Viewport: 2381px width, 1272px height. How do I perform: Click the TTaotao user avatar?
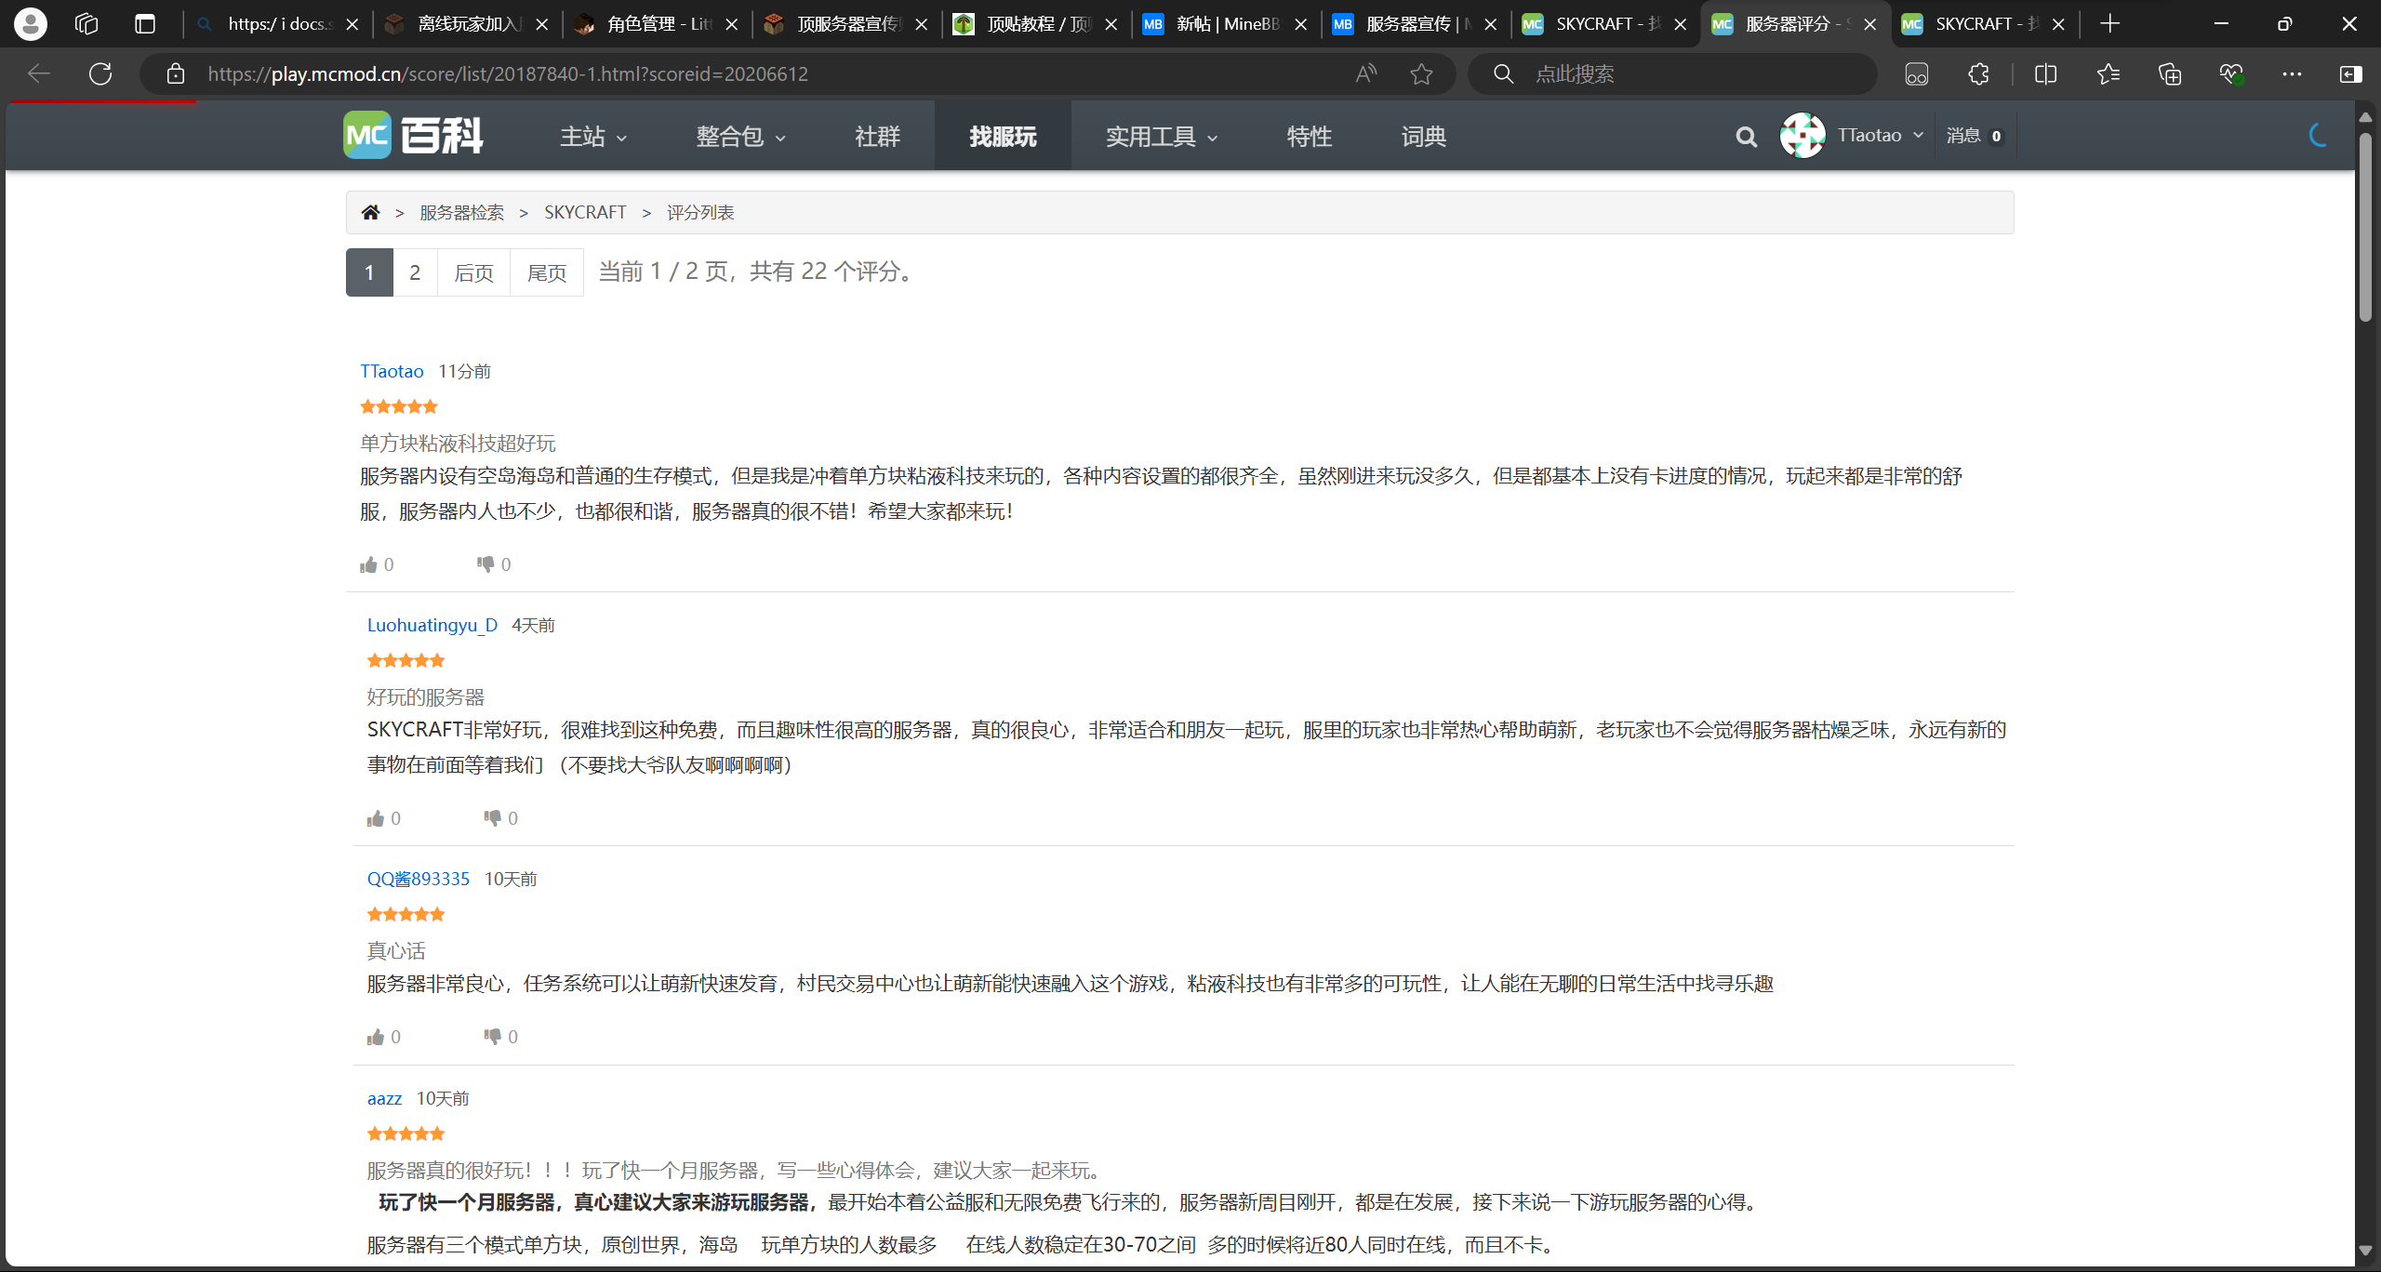1802,136
